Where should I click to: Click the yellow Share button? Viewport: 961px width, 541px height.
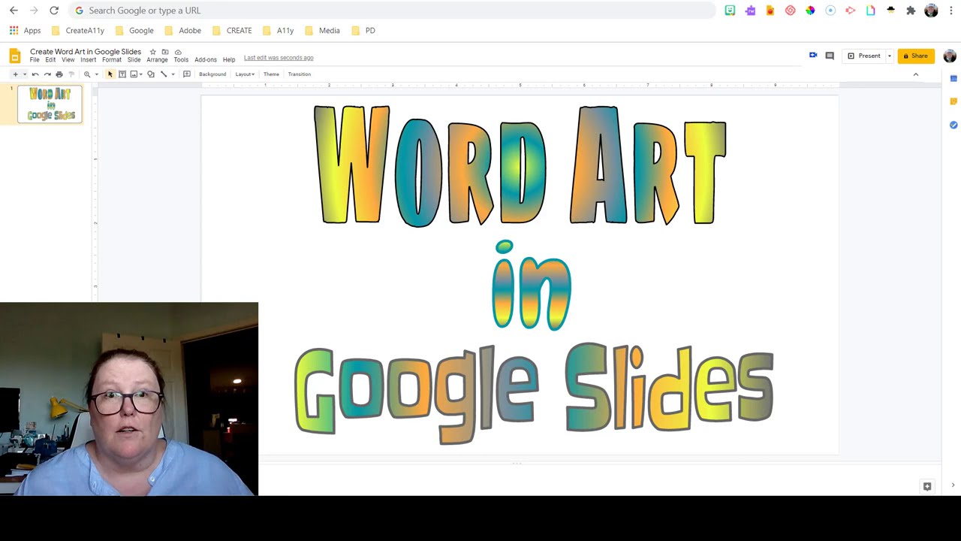tap(916, 56)
